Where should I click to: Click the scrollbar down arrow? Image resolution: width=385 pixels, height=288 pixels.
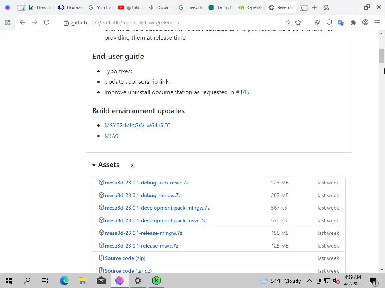pos(382,270)
